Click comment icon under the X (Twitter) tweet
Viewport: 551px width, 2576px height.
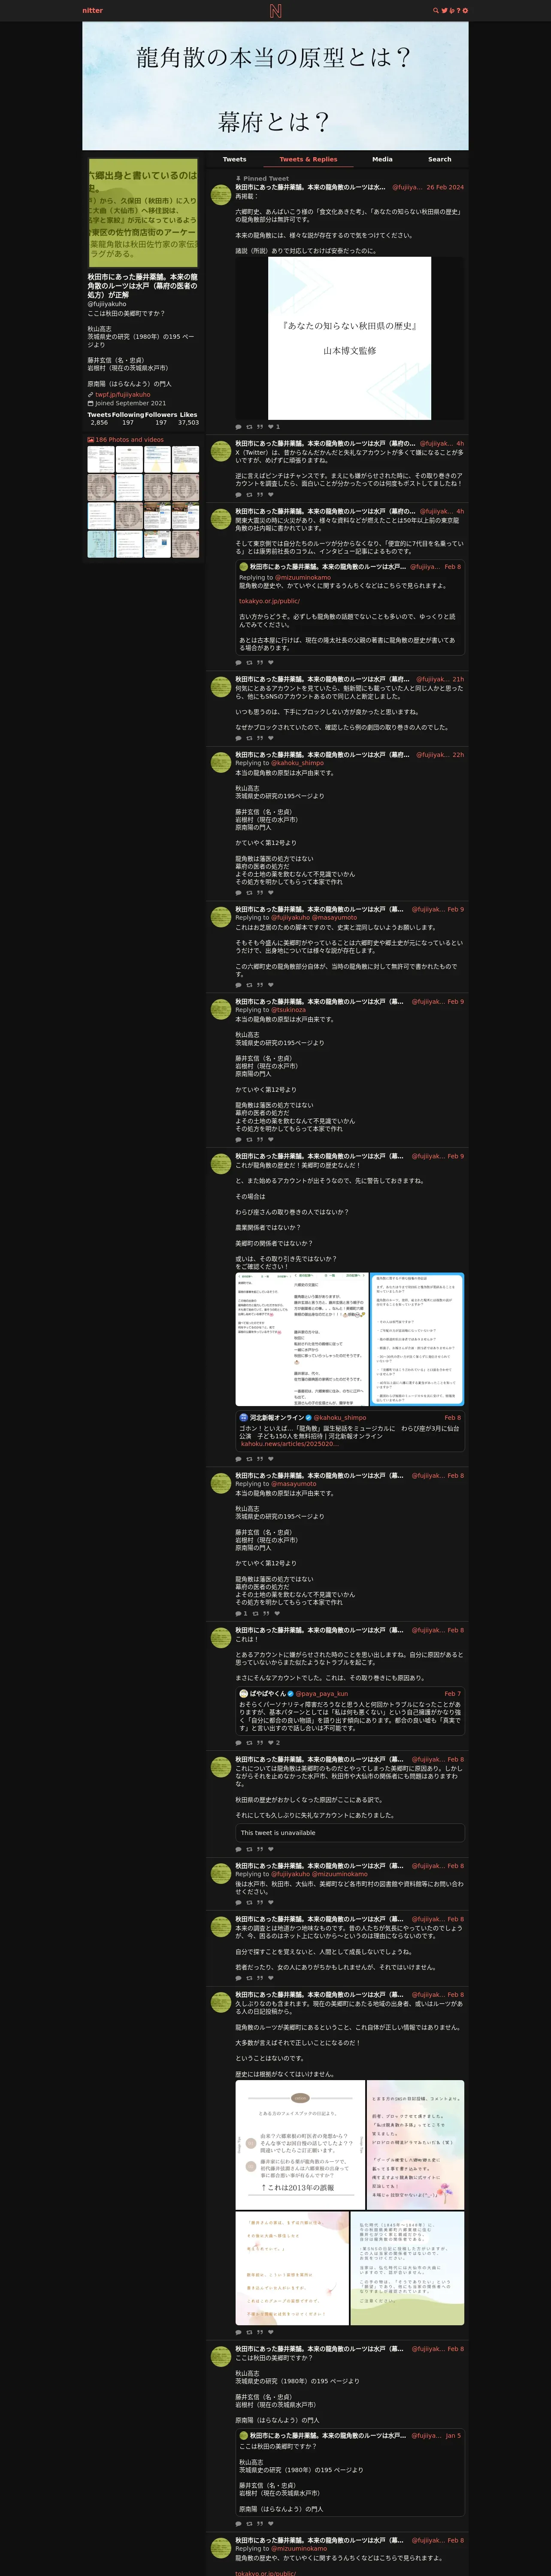coord(238,494)
